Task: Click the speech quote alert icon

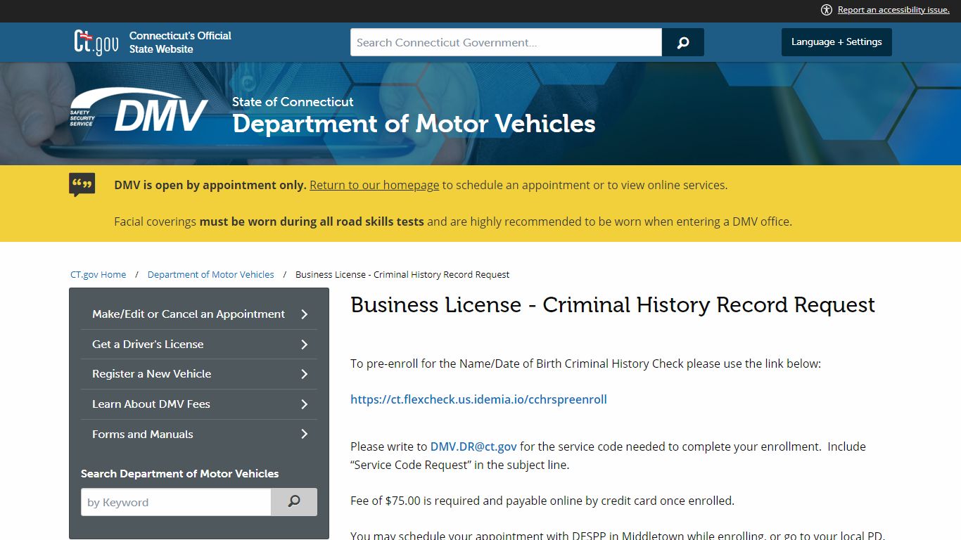Action: (x=82, y=186)
